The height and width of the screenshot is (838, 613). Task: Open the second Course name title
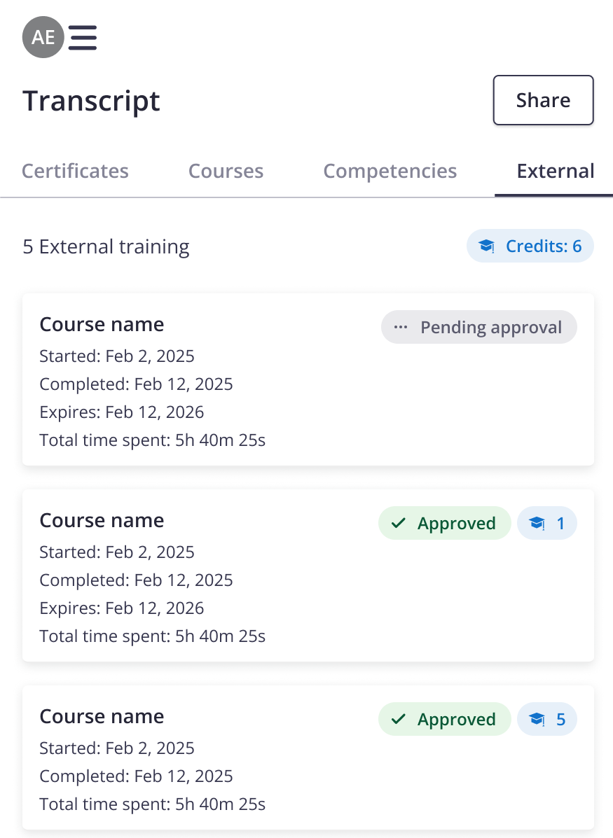pos(102,521)
